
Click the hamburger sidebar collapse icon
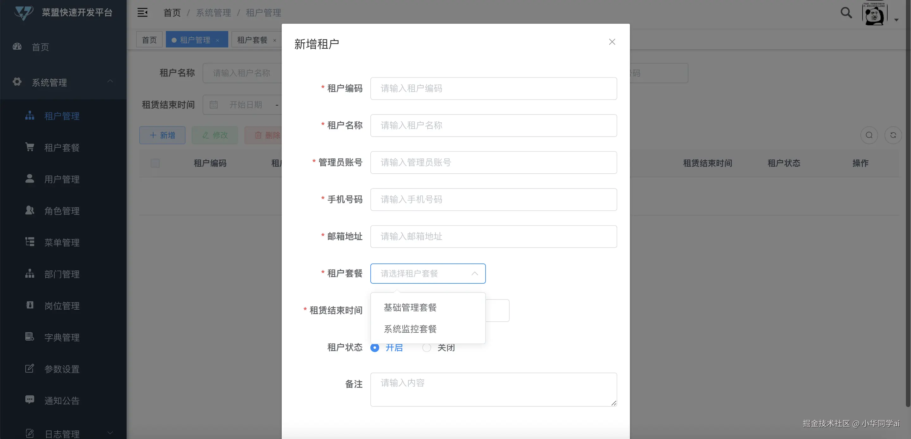(142, 13)
